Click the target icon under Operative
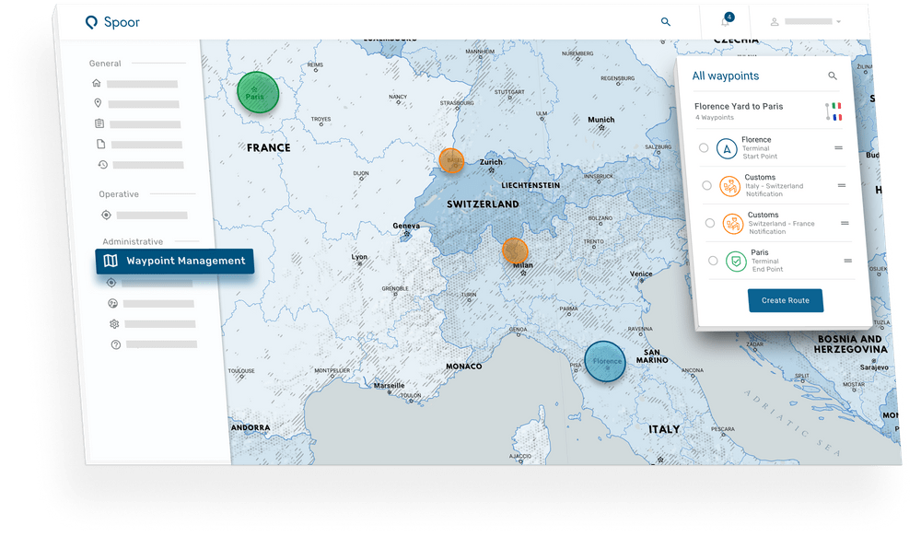The width and height of the screenshot is (921, 536). tap(106, 215)
